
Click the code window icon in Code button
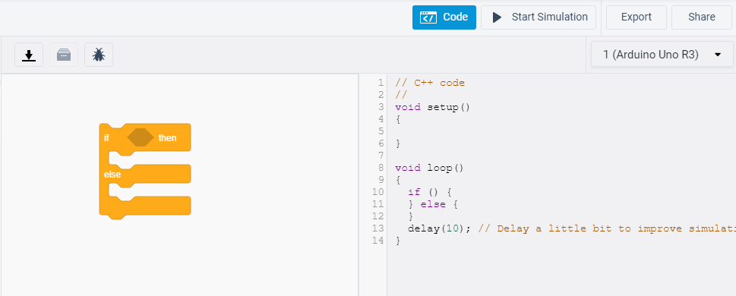(428, 17)
